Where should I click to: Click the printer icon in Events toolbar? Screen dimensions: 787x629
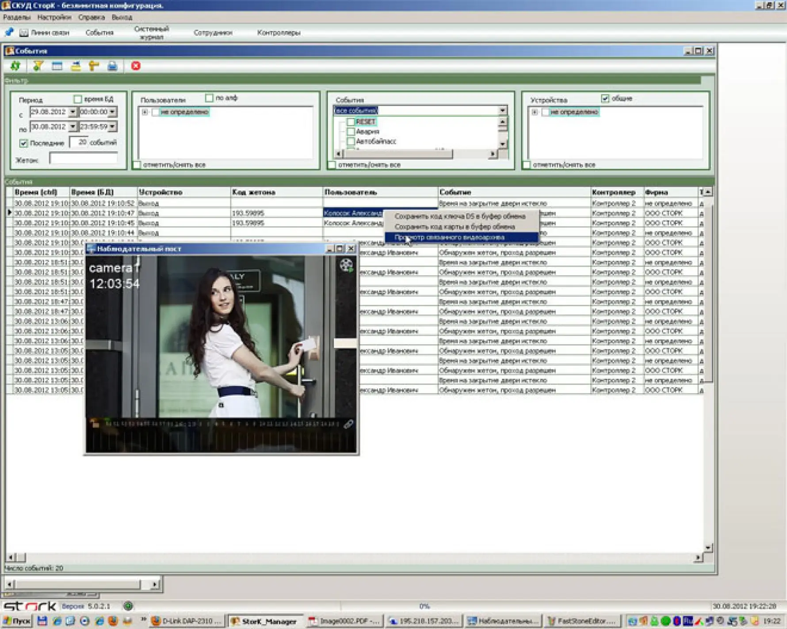click(112, 66)
